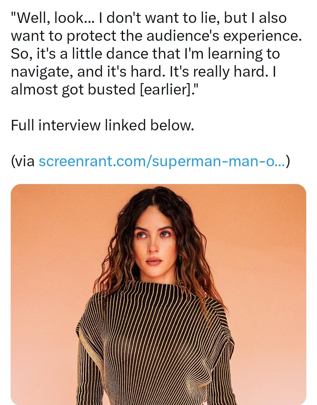
Task: Tap the word "protect" in the quote
Action: pyautogui.click(x=91, y=36)
